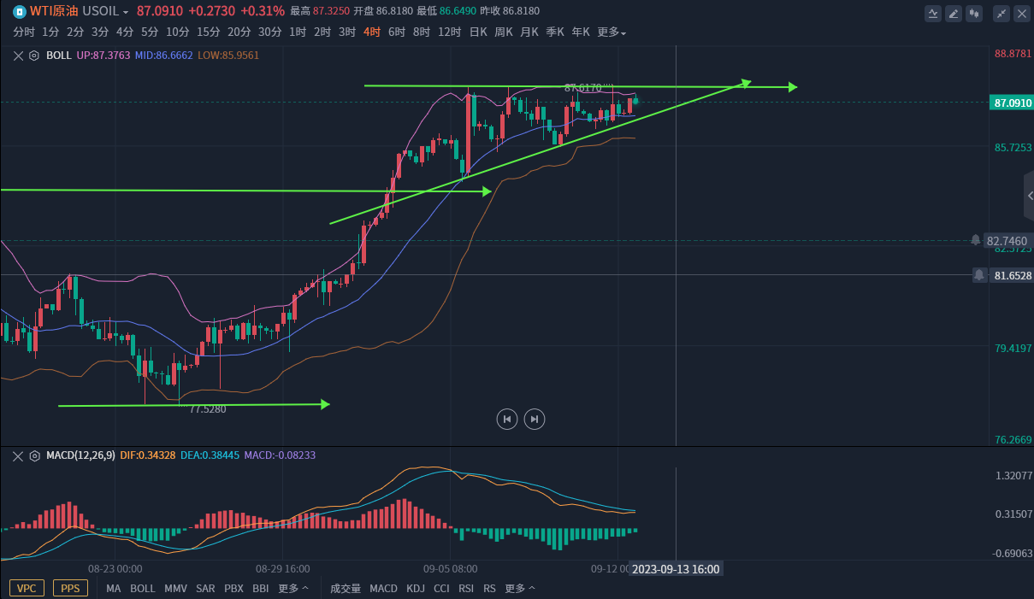Select the CCI sub-indicator
The image size is (1034, 599).
coord(441,589)
